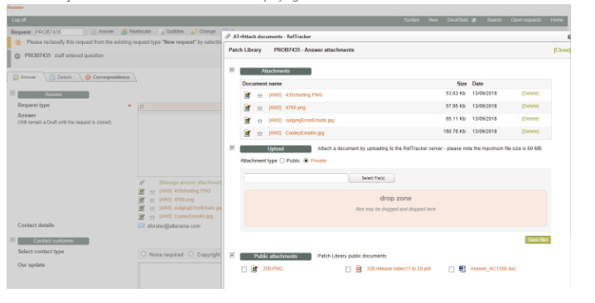
Task: Click the Request number field PROB7435
Action: (x=59, y=31)
